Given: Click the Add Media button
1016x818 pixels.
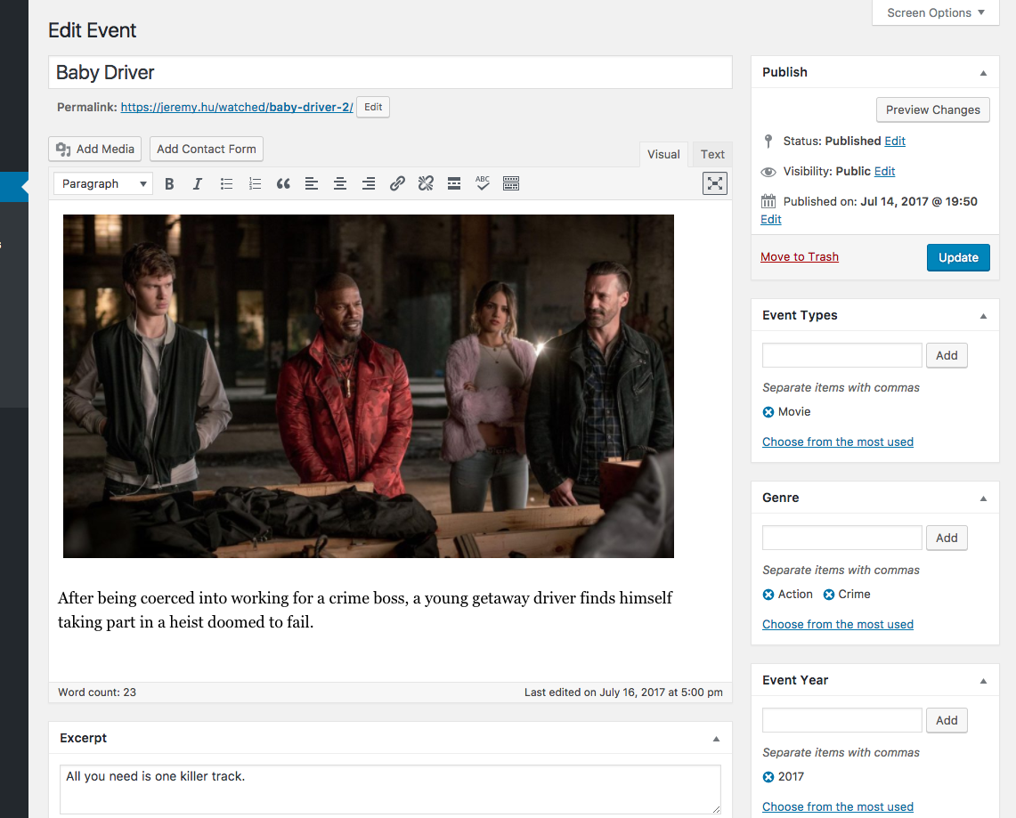Looking at the screenshot, I should point(95,149).
